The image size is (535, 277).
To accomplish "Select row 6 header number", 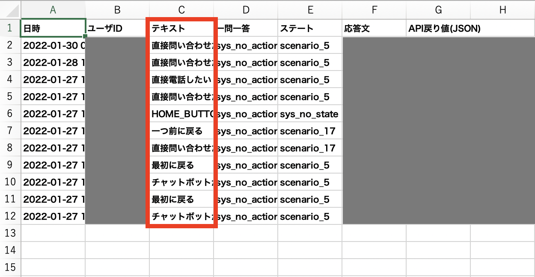I will [x=10, y=114].
